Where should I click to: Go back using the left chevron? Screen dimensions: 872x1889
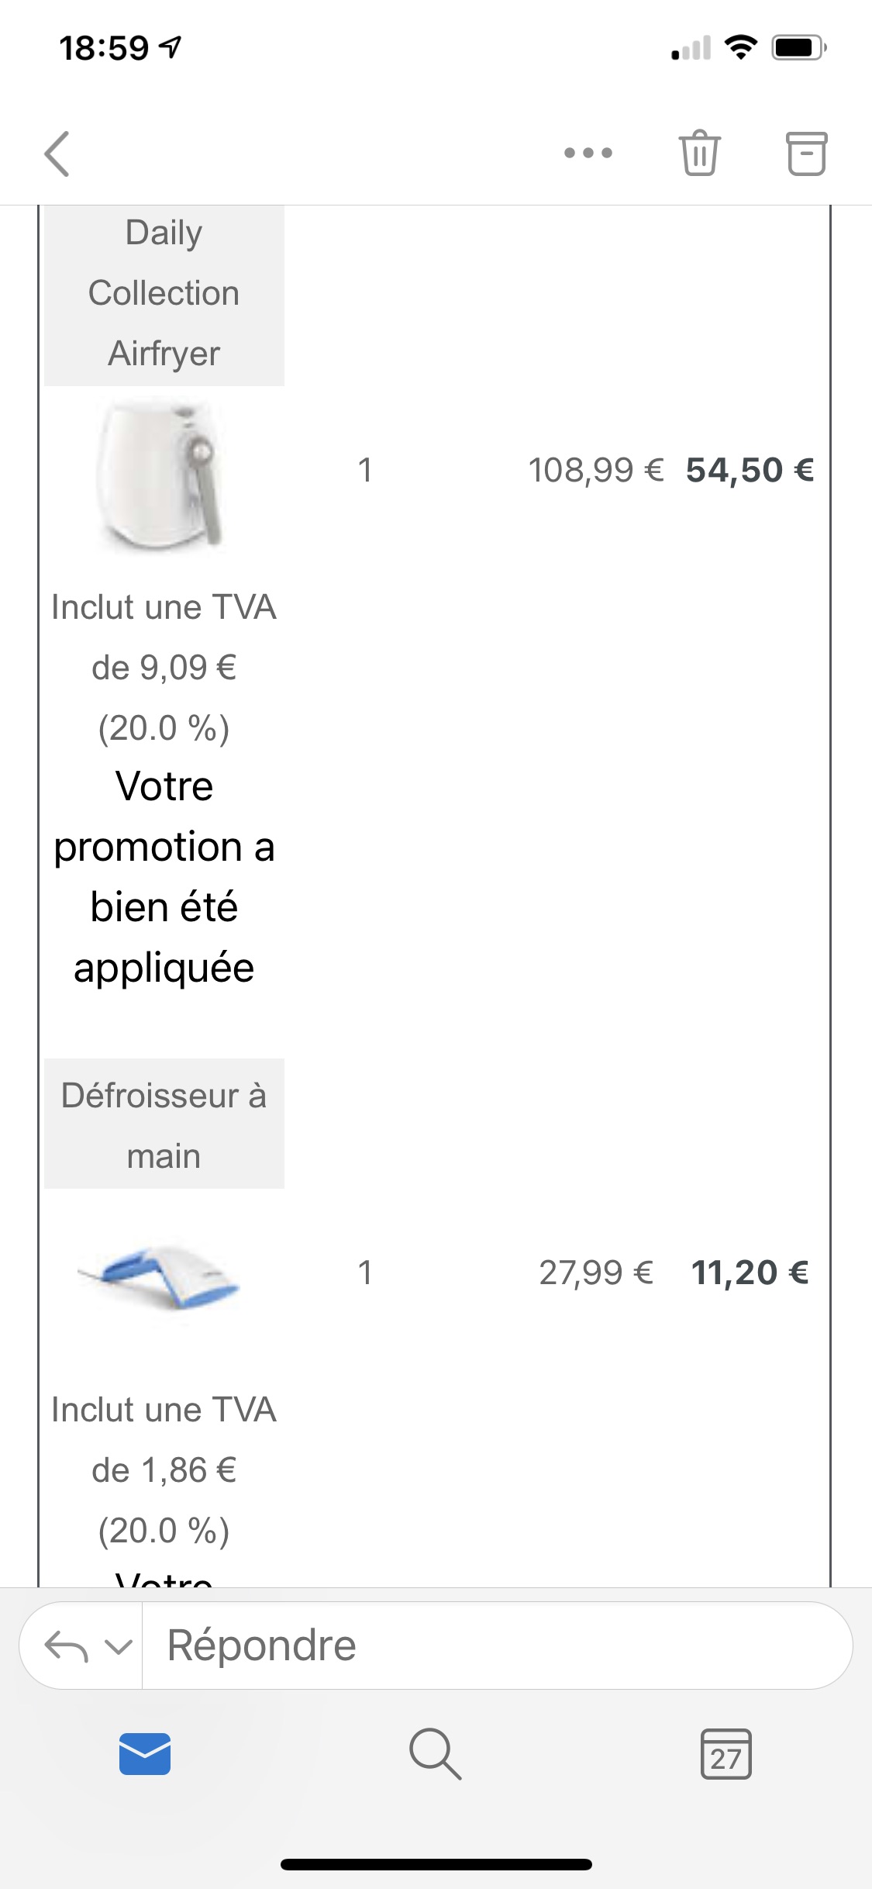coord(57,154)
